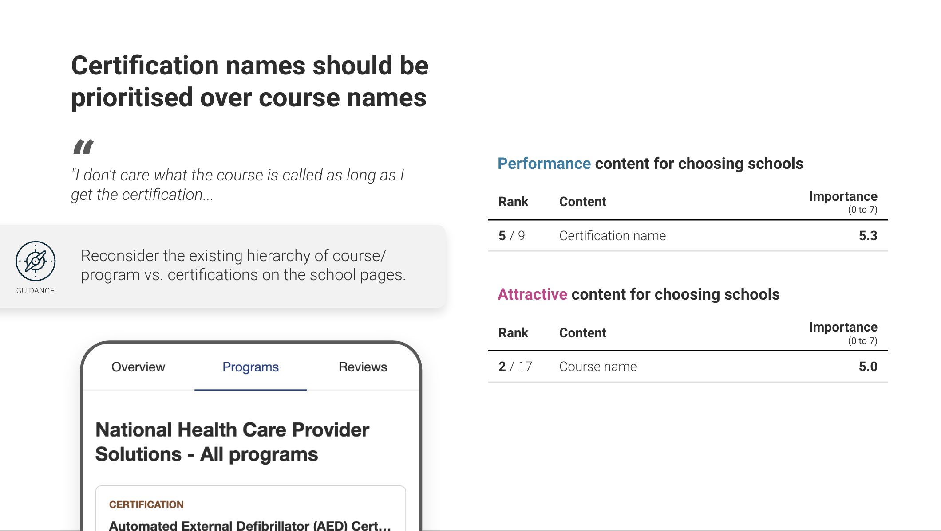Image resolution: width=941 pixels, height=531 pixels.
Task: Click the blue word Performance in heading
Action: click(544, 164)
